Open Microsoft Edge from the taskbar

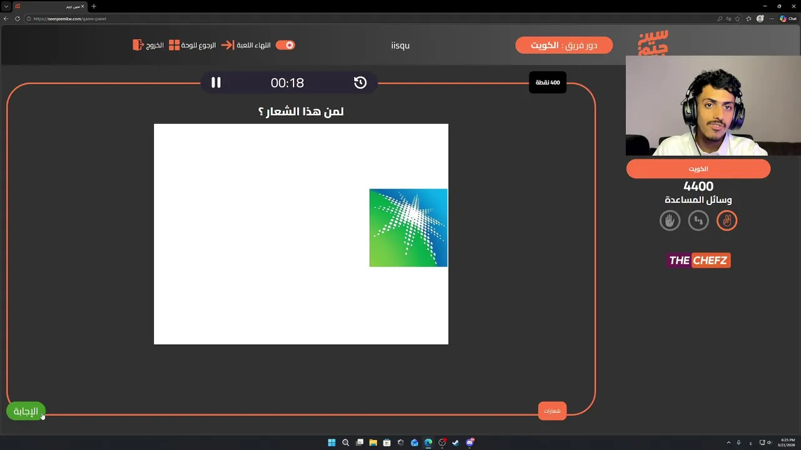click(428, 443)
